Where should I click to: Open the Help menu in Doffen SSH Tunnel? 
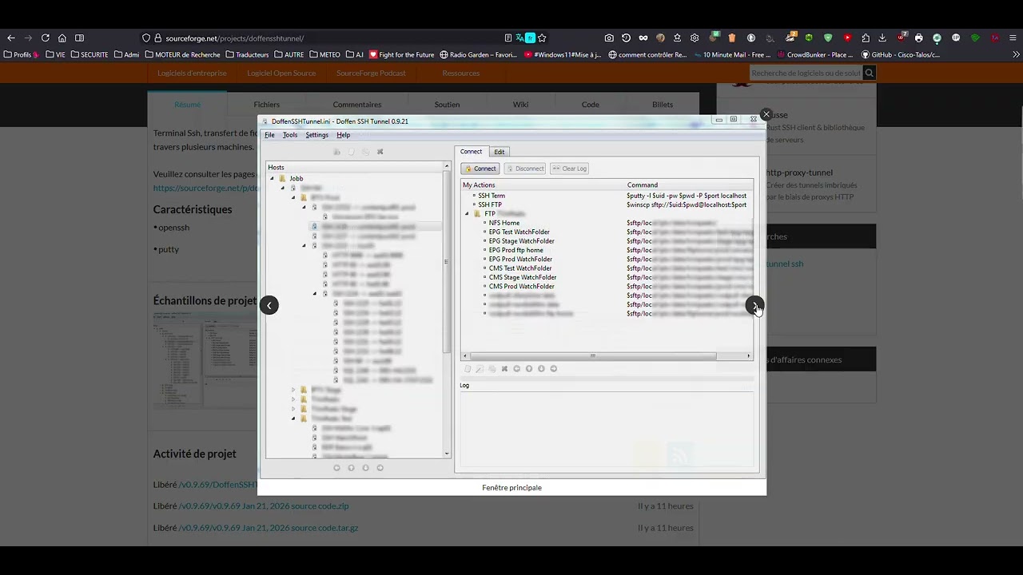point(343,135)
